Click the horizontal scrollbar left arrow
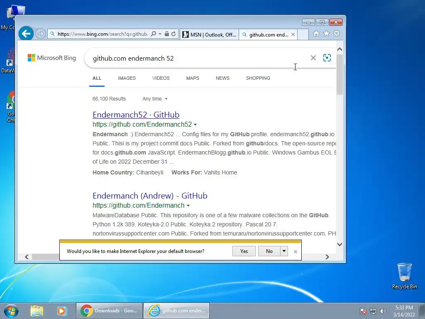This screenshot has height=319, width=425. click(x=27, y=257)
